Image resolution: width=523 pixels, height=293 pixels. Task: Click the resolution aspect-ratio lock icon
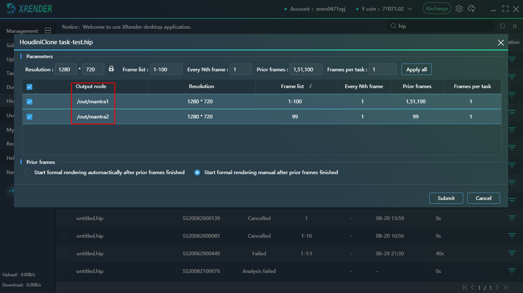[x=111, y=69]
